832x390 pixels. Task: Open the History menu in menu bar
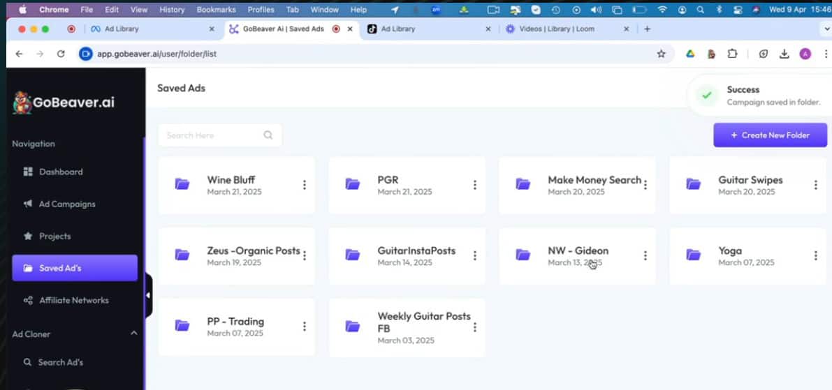pos(172,10)
